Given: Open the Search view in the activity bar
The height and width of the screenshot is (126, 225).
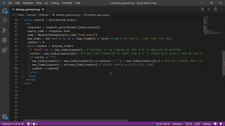Looking at the screenshot, I should click(x=5, y=20).
